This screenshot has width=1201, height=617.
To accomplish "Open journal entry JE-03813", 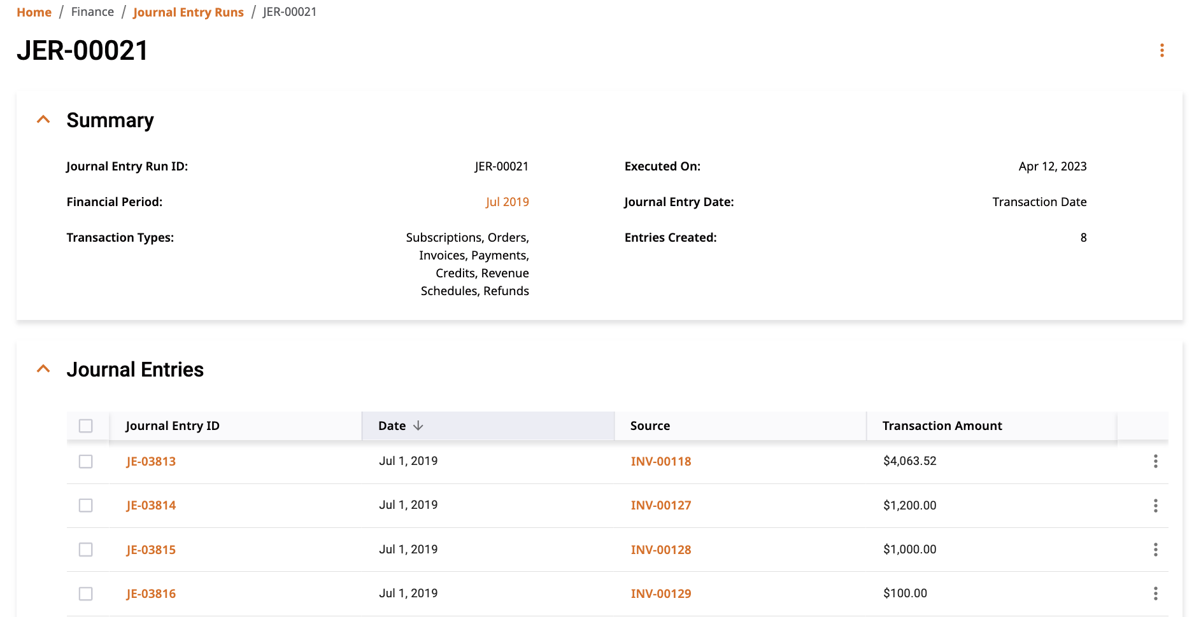I will click(151, 461).
